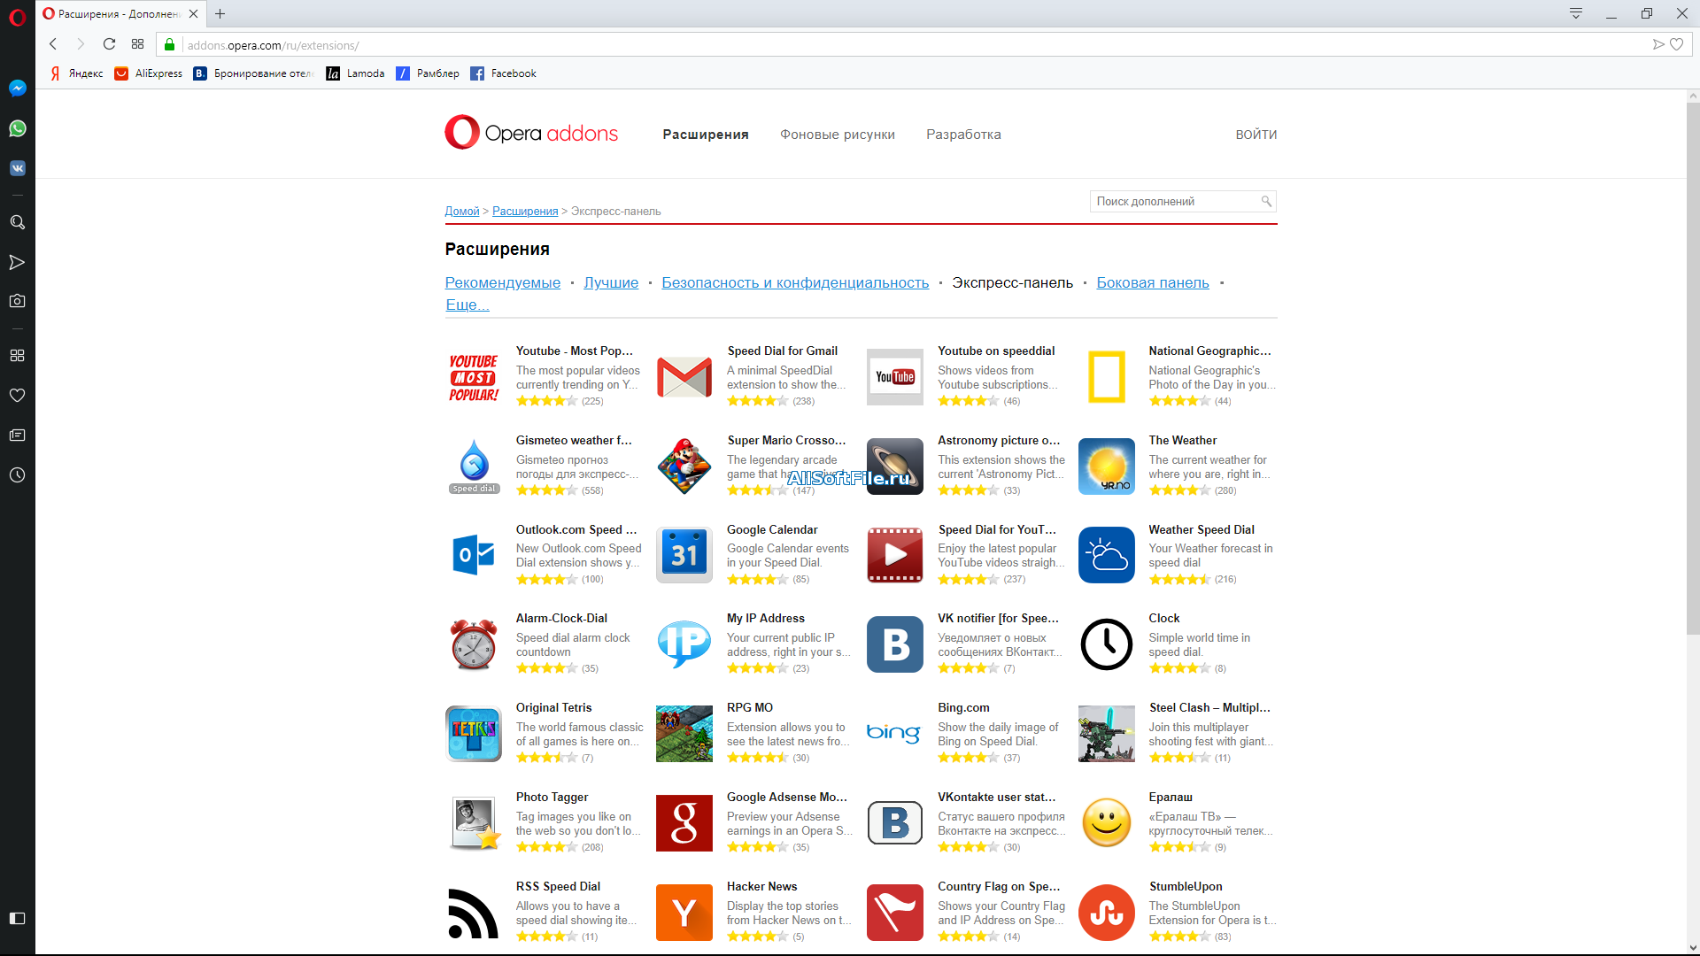The image size is (1700, 956).
Task: Open My IP Address icon
Action: click(684, 644)
